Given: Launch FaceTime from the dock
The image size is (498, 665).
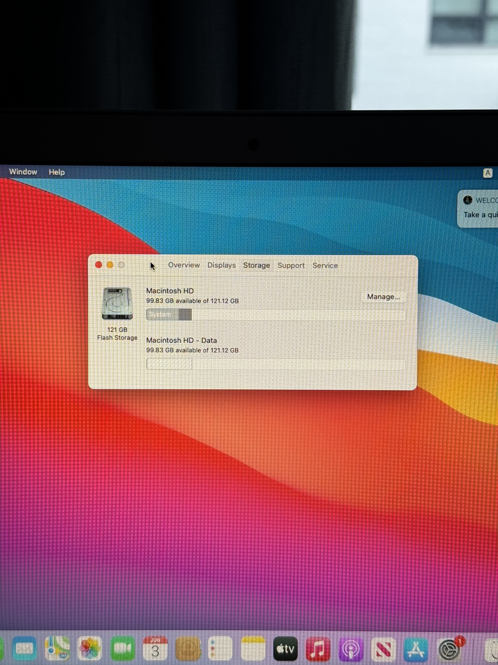Looking at the screenshot, I should click(x=122, y=648).
